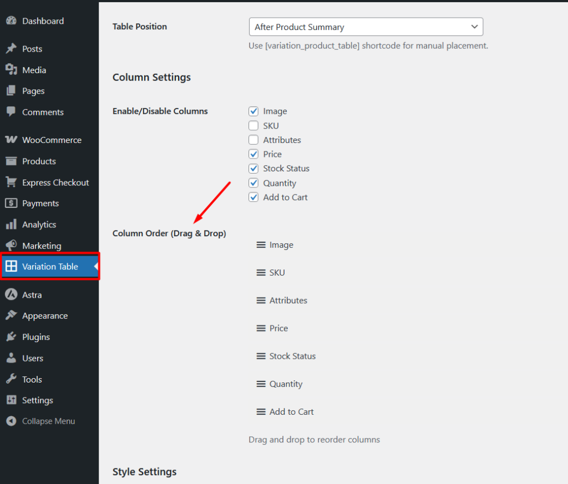Click the WooCommerce logo icon
This screenshot has height=484, width=568.
11,140
